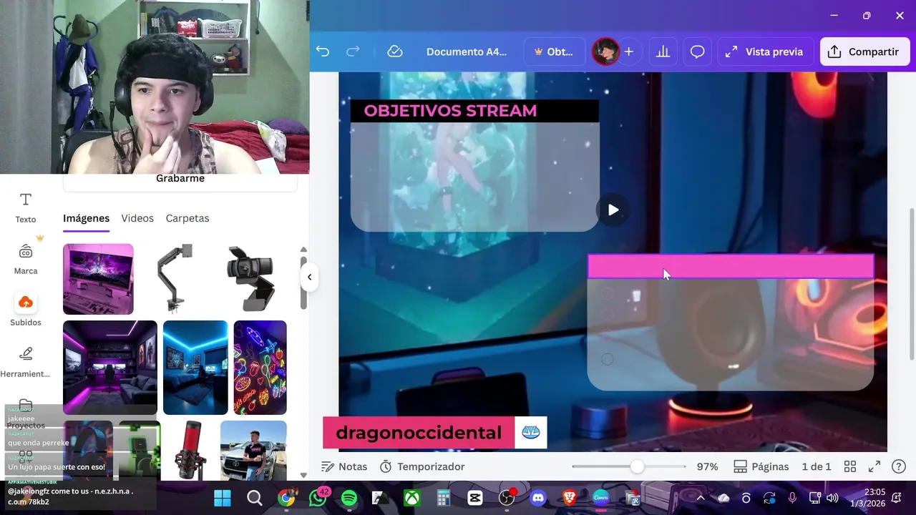This screenshot has height=515, width=916.
Task: Show hidden system tray icons
Action: pos(700,498)
